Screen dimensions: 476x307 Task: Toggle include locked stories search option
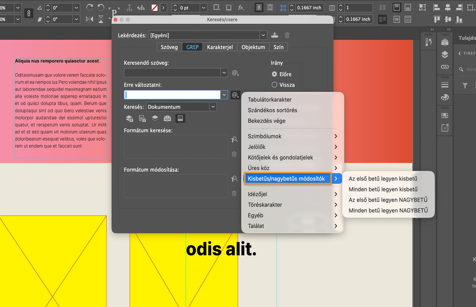[142, 119]
